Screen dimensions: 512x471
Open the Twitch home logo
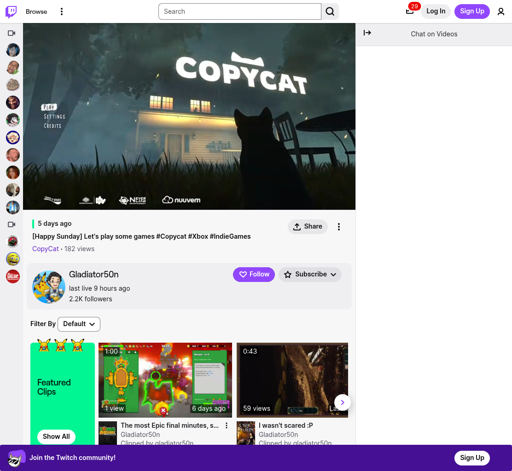pyautogui.click(x=11, y=11)
